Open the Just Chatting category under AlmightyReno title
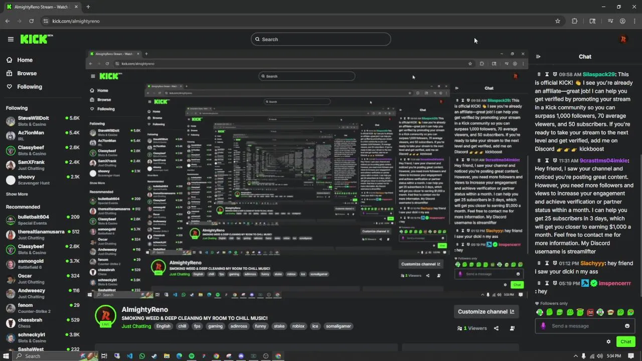Screen dimensions: 642x361 [x=136, y=326]
